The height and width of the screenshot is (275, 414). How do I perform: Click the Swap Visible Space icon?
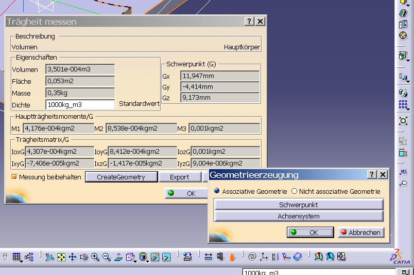click(166, 257)
